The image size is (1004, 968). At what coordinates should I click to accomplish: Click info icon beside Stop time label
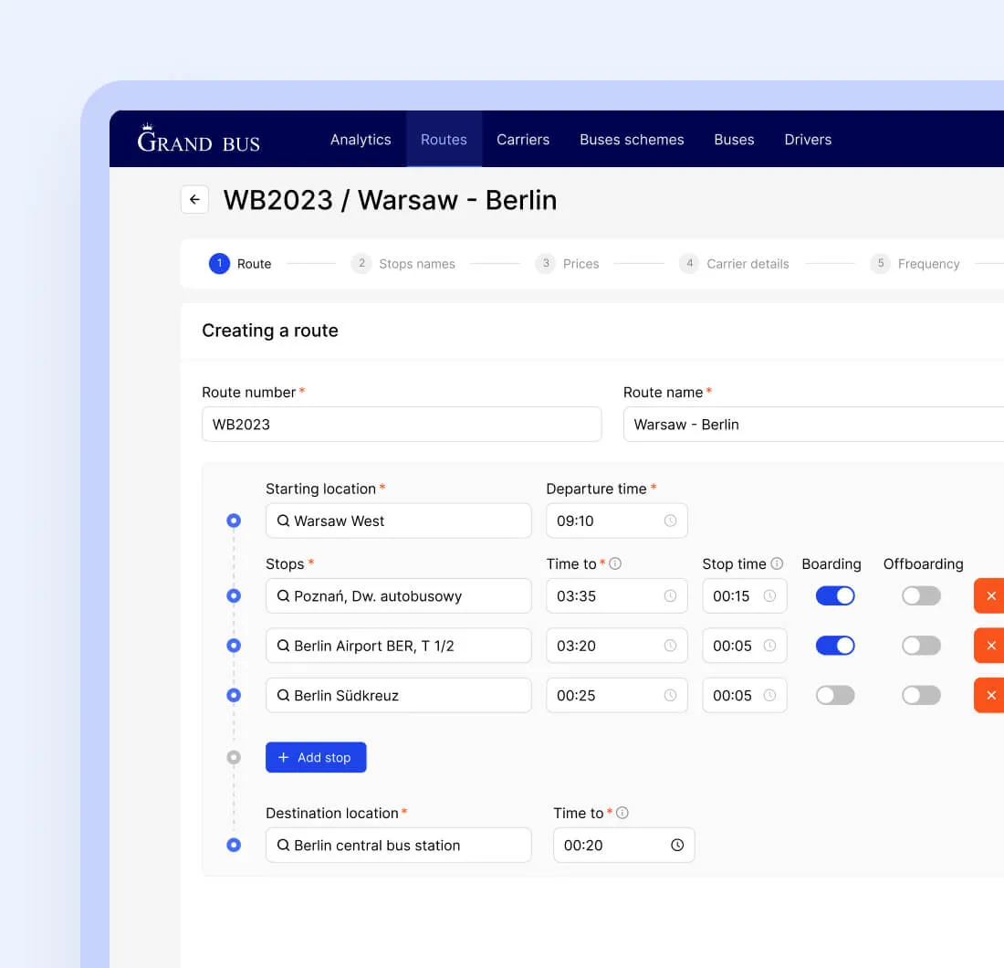point(777,563)
